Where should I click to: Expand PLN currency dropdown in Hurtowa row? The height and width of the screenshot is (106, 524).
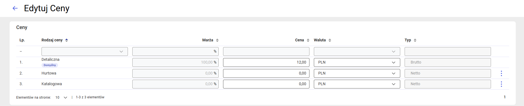(357, 73)
